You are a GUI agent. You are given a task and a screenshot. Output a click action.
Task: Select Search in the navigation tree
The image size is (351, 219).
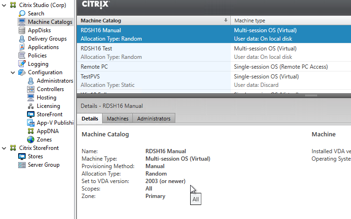[x=36, y=14]
